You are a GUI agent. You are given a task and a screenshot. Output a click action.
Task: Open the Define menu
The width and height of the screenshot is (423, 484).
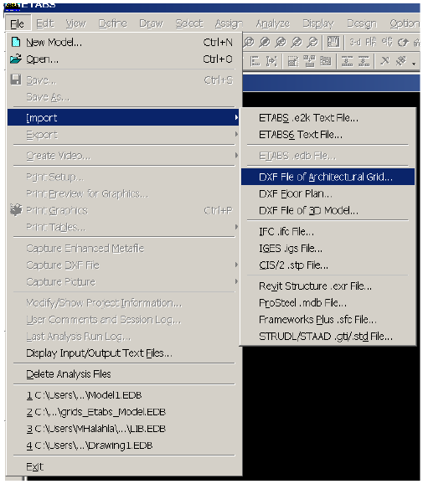pyautogui.click(x=113, y=23)
